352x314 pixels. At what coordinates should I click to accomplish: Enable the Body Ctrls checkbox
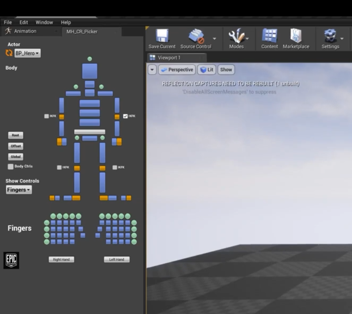tap(11, 167)
